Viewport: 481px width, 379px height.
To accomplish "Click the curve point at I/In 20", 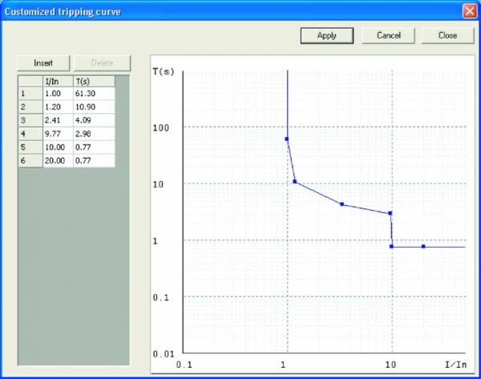I will click(x=423, y=246).
